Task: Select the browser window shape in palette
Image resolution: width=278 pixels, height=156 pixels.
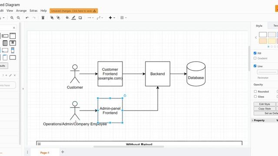Action: [13, 36]
